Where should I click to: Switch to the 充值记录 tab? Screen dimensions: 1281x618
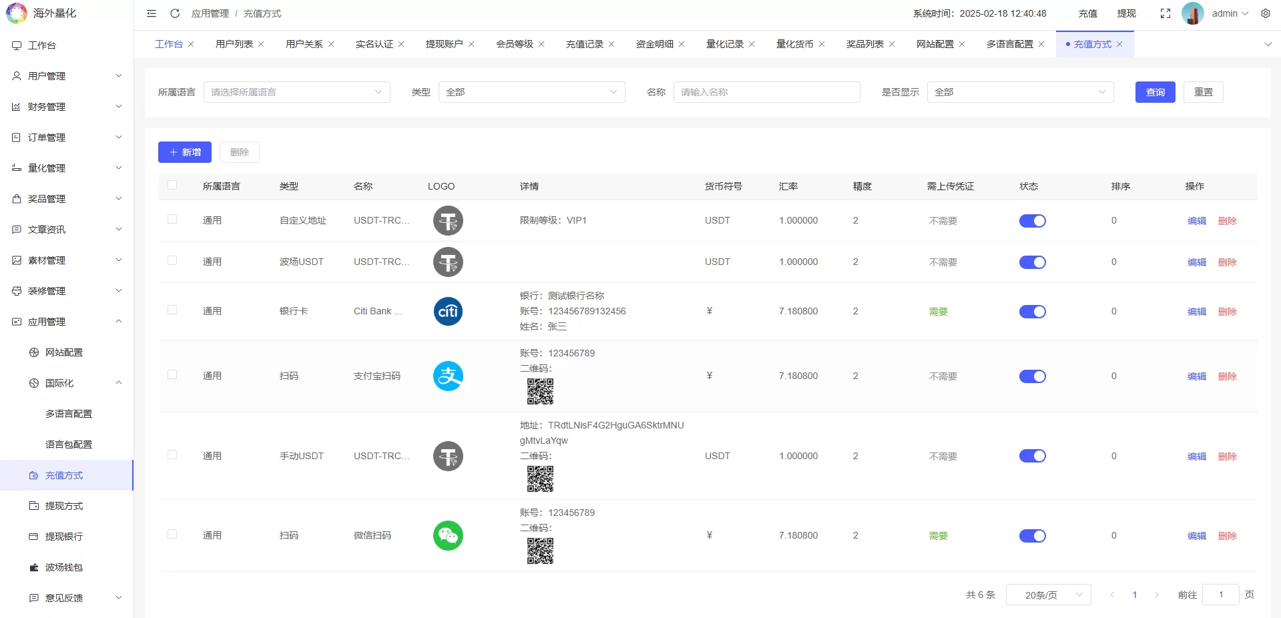(x=583, y=43)
